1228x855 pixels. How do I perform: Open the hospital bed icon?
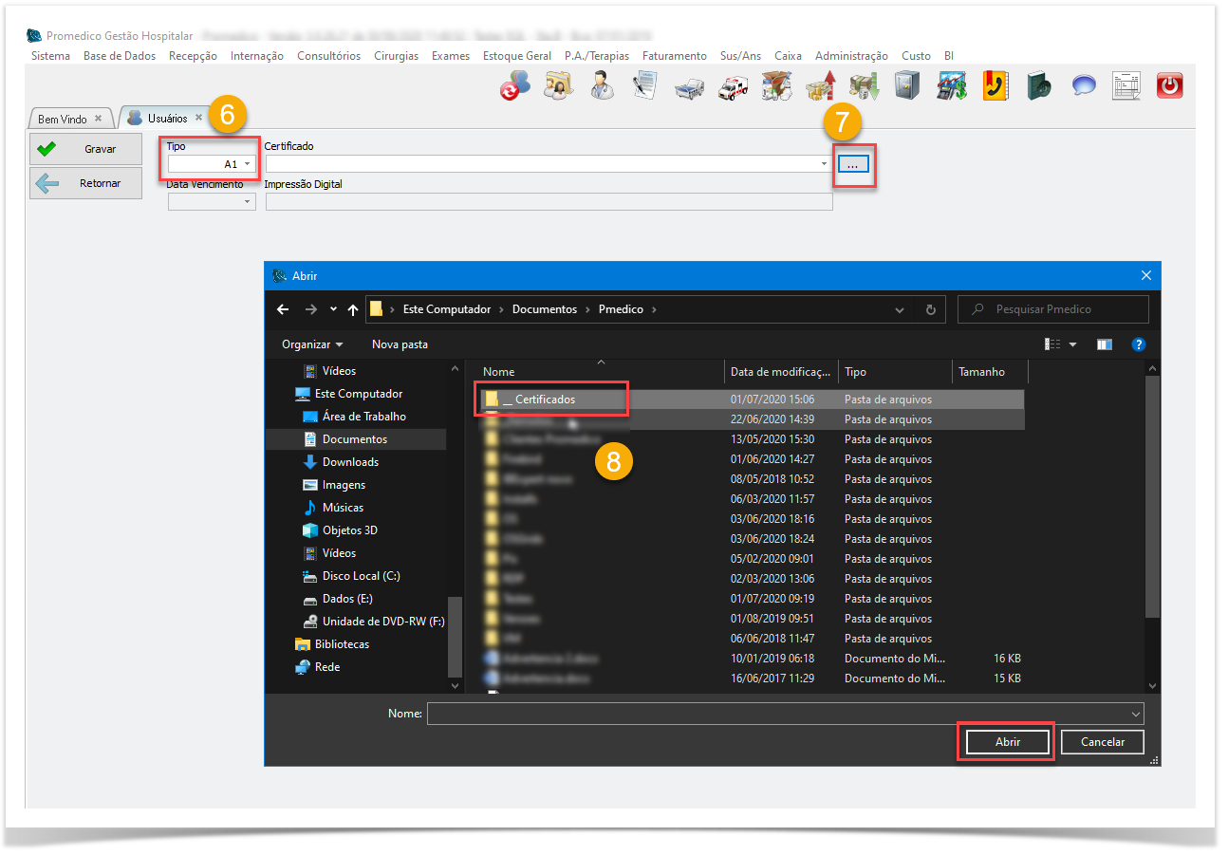click(x=688, y=87)
